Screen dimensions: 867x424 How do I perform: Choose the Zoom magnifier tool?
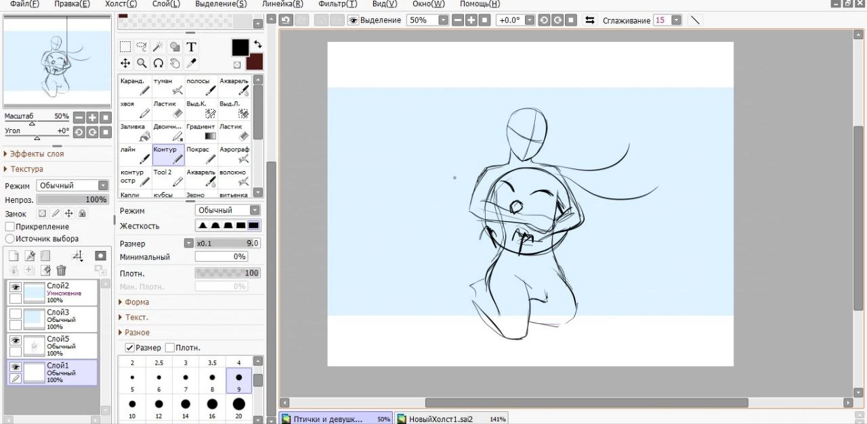point(142,63)
